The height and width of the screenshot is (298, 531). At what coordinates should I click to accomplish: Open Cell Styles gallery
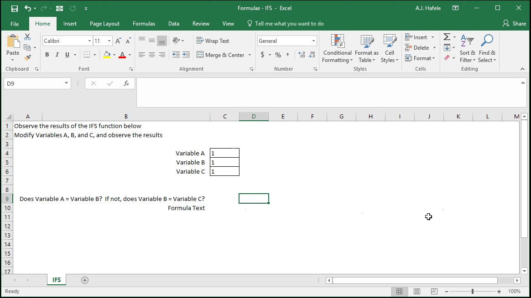pyautogui.click(x=390, y=49)
